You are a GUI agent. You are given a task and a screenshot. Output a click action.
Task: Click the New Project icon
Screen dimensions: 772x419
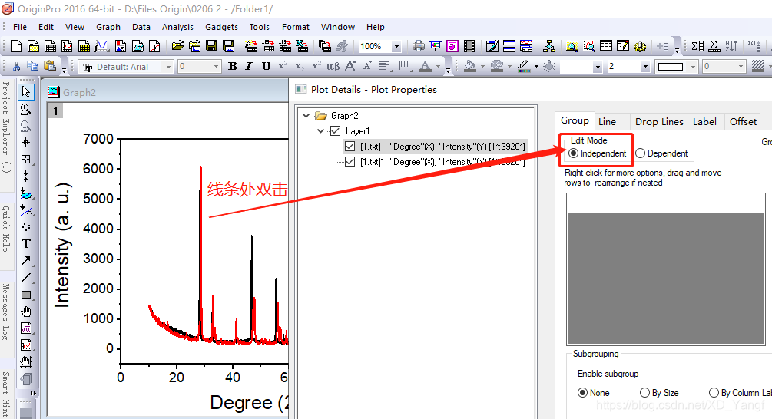(x=16, y=46)
